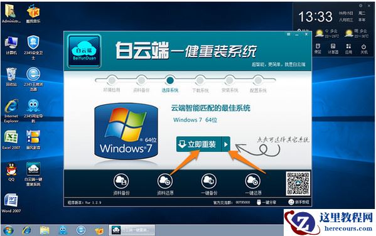Viewport: 376px width, 236px height.
Task: Open the Internet Explorer desktop icon
Action: (x=11, y=111)
